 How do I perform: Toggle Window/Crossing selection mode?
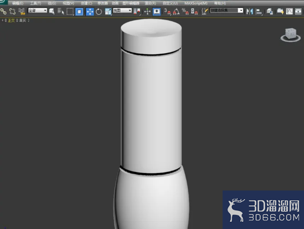(79, 11)
